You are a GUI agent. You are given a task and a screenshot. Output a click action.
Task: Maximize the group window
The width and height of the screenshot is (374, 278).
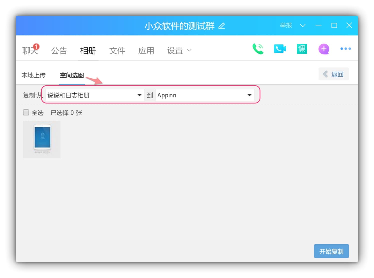point(334,25)
